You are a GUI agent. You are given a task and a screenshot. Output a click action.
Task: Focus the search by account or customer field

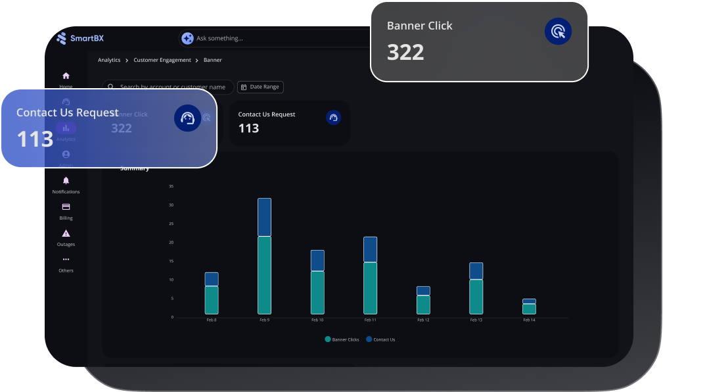172,87
